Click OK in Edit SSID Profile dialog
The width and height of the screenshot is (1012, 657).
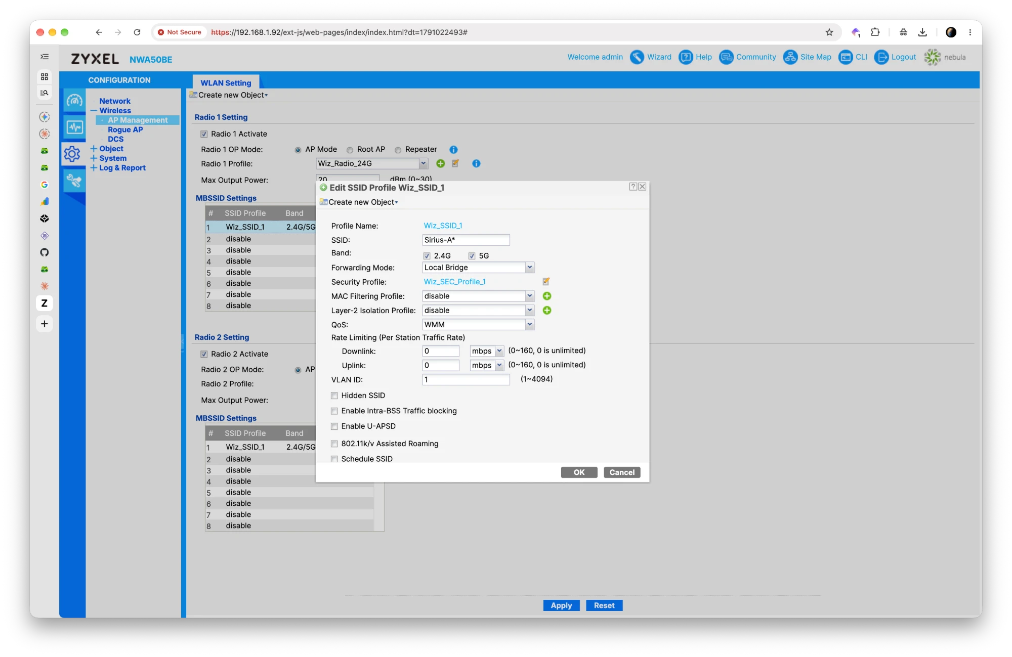(579, 472)
